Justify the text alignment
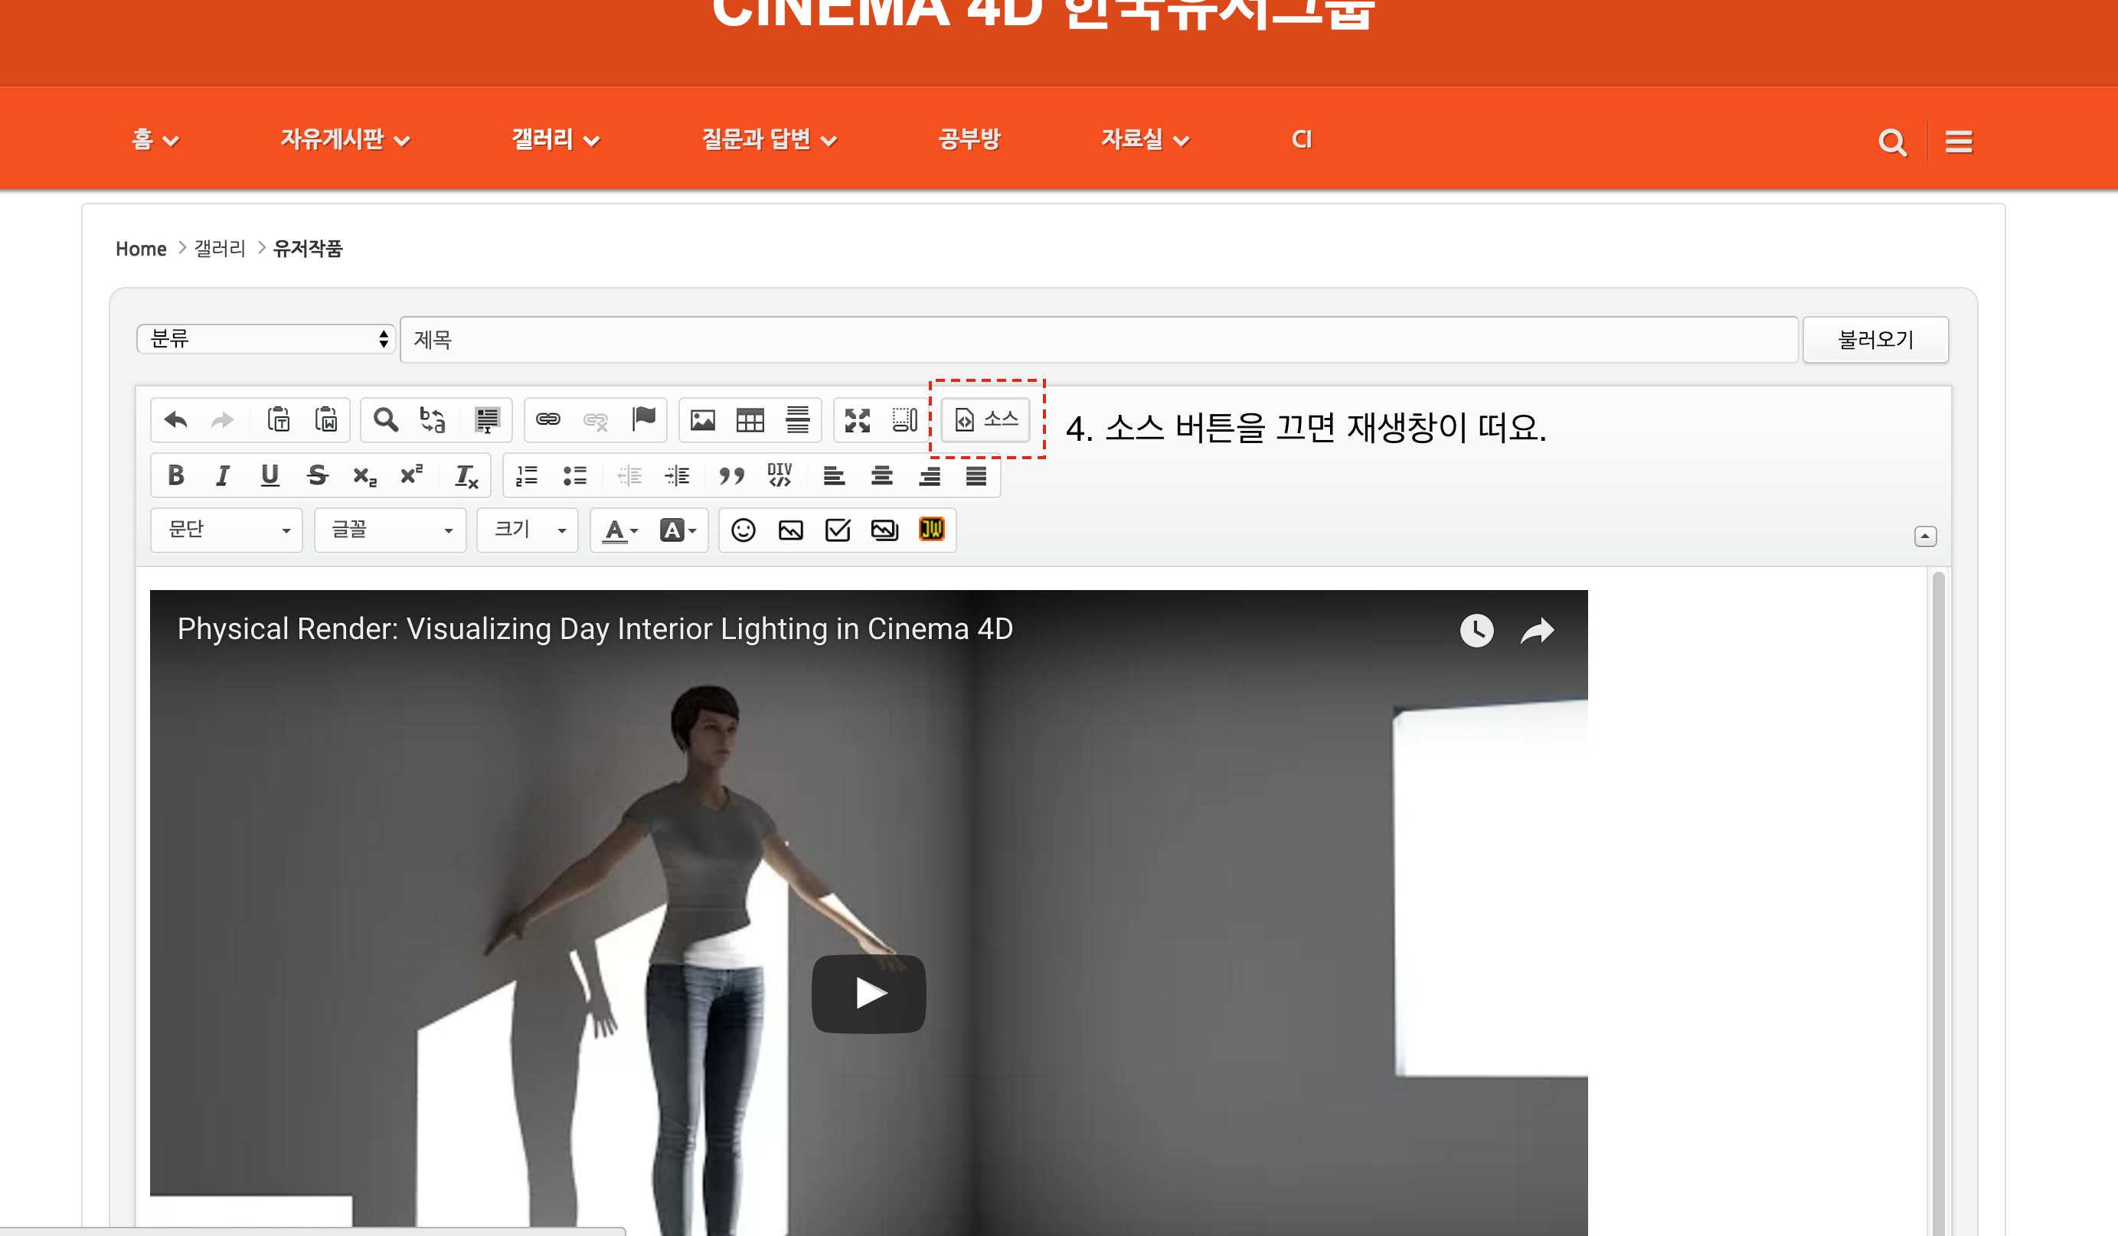The image size is (2118, 1236). coord(976,475)
